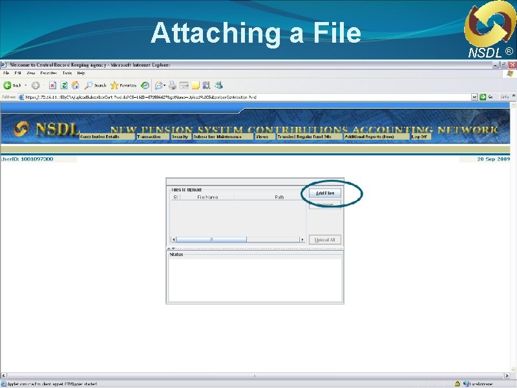Refresh the page with green arrows icon
The width and height of the screenshot is (517, 388).
point(64,85)
